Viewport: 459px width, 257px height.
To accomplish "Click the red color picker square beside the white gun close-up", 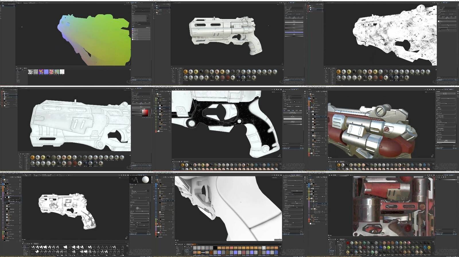I will 145,112.
